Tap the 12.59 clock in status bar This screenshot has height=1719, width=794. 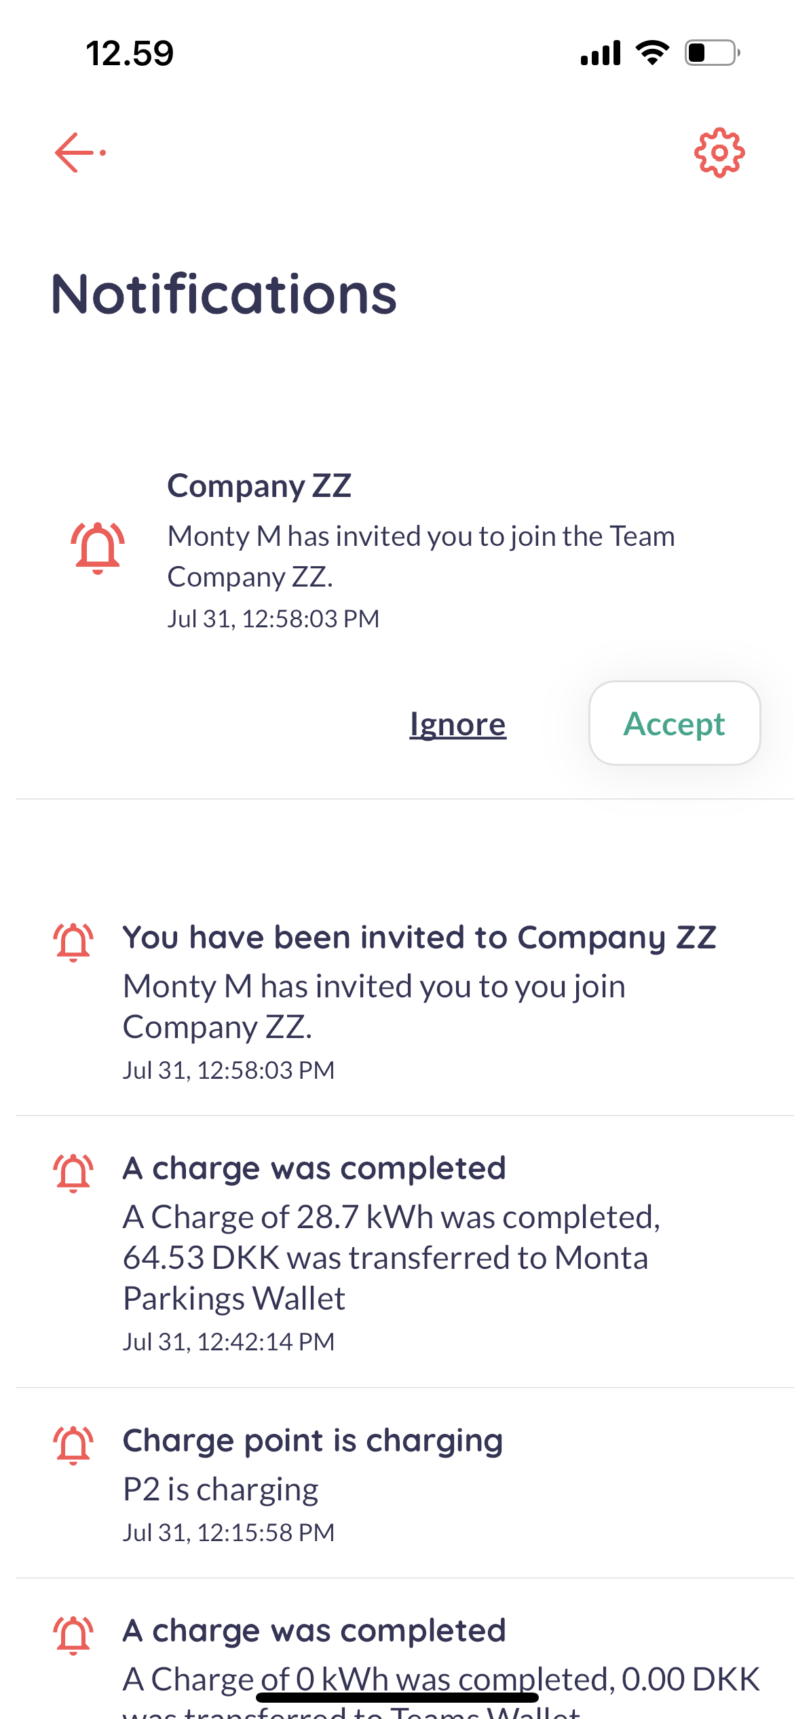130,54
